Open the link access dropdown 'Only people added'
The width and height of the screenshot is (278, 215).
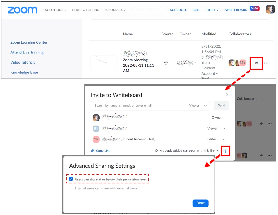[x=187, y=151]
